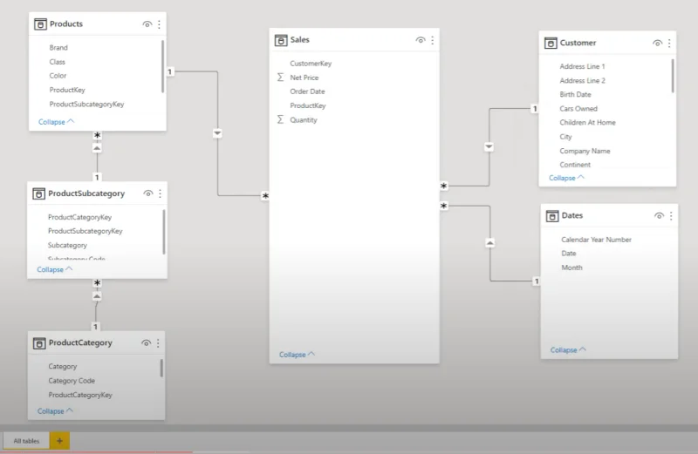The image size is (698, 454).
Task: Open Sales table more options menu
Action: [432, 40]
